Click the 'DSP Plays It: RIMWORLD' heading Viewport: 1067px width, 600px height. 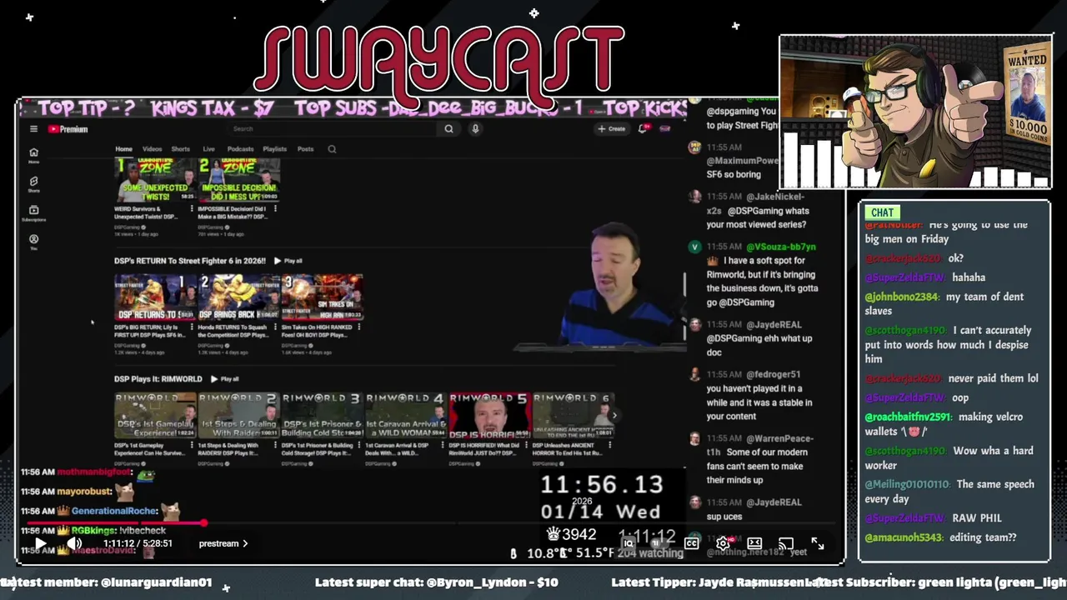pyautogui.click(x=158, y=379)
